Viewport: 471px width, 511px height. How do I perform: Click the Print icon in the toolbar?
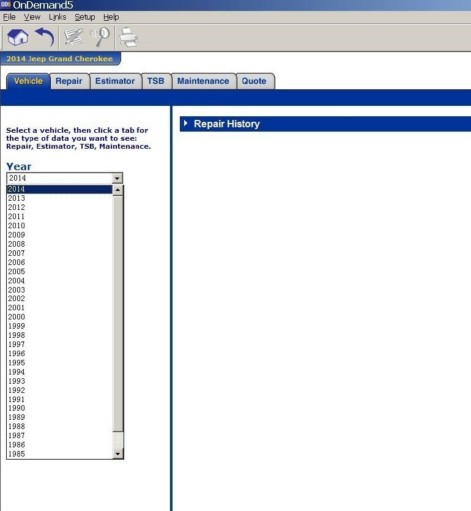(128, 38)
